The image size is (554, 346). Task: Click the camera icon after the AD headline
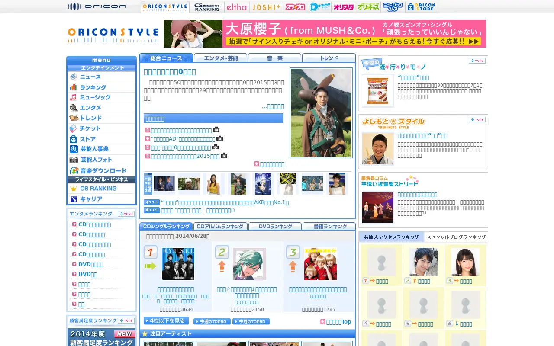click(x=219, y=138)
